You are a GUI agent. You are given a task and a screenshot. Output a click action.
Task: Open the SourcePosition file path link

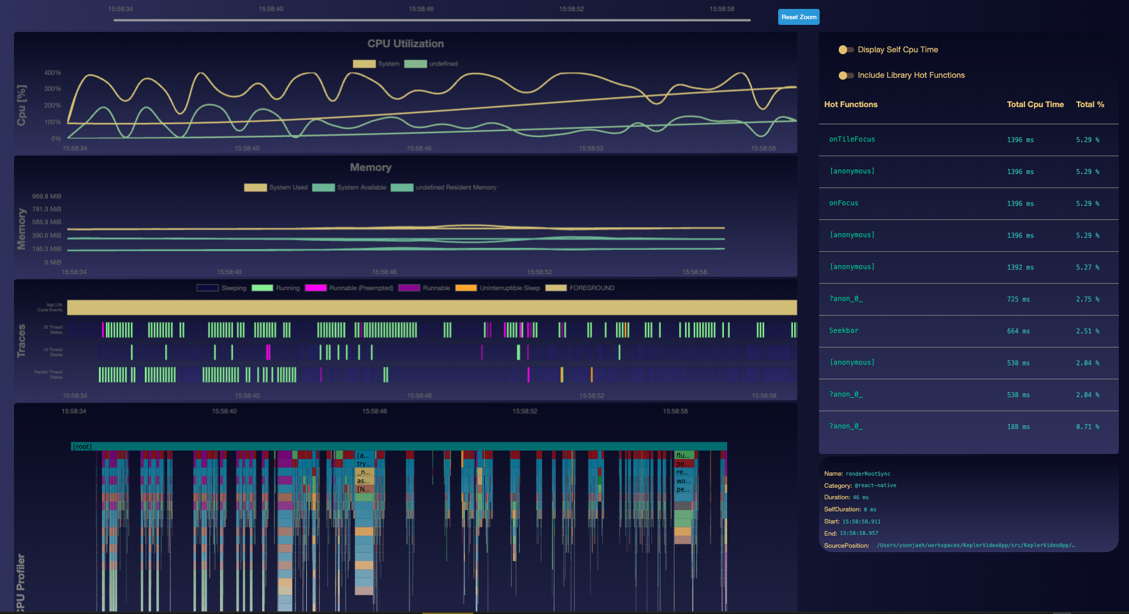975,546
